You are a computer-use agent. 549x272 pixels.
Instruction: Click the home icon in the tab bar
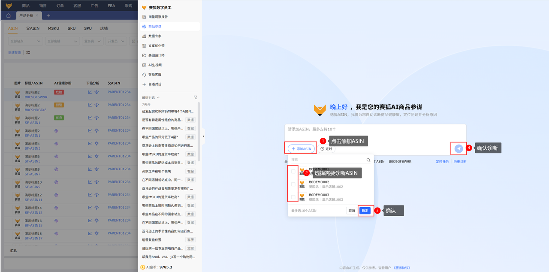(x=8, y=15)
